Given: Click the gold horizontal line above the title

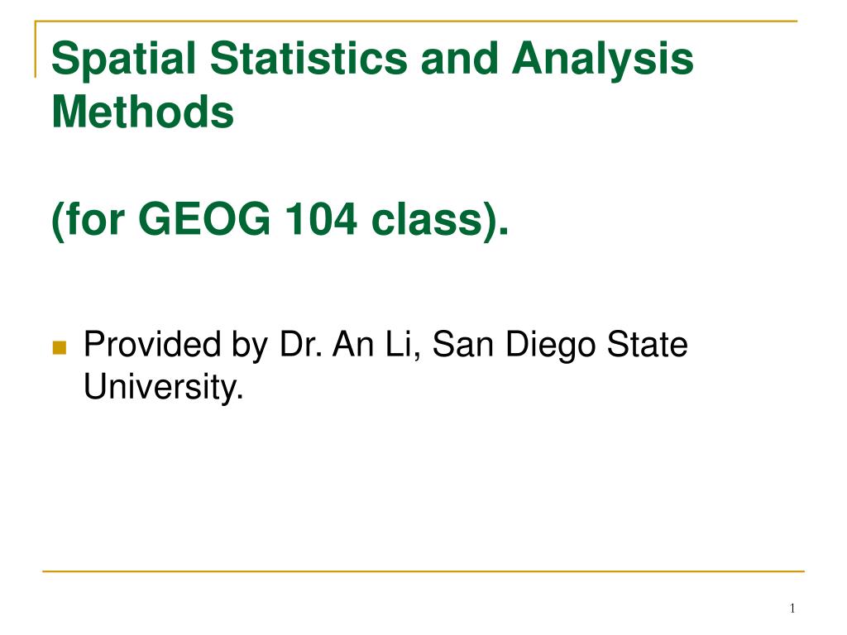Looking at the screenshot, I should pos(416,21).
